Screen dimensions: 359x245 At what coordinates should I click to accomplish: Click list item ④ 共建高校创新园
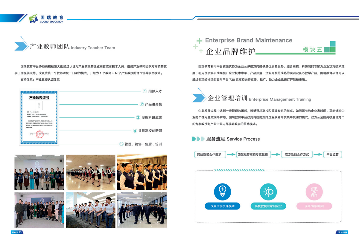pos(147,131)
